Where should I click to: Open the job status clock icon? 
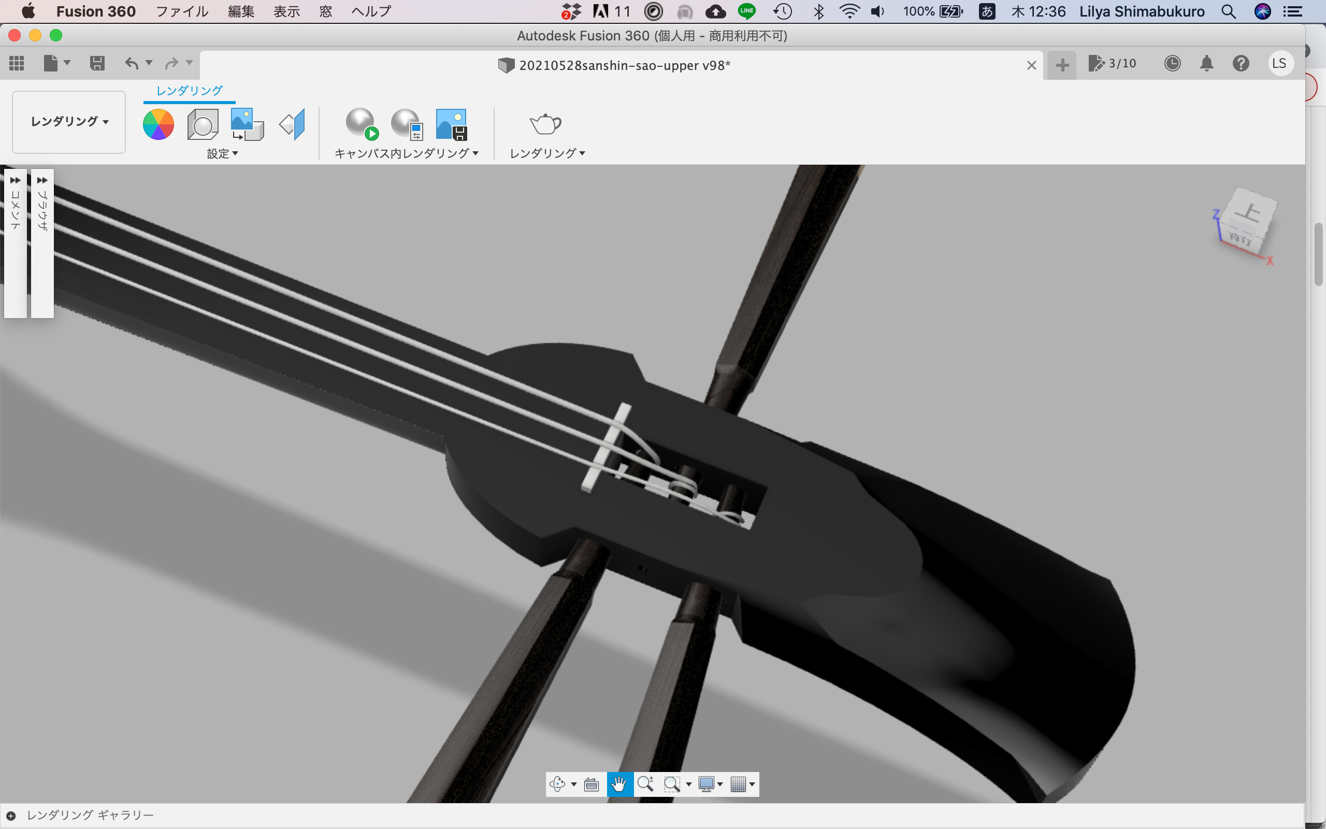(x=1172, y=64)
